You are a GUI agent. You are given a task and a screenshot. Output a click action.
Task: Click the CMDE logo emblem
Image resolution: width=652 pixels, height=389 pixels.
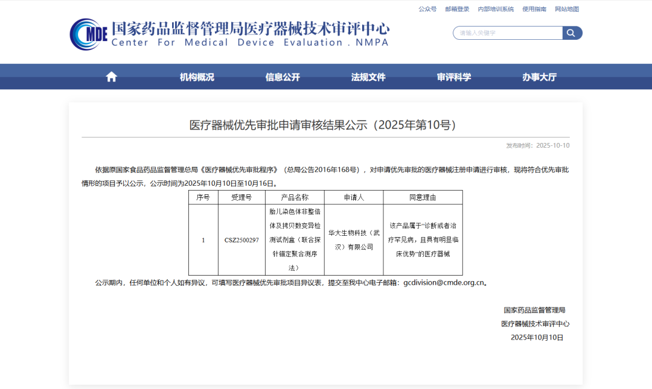click(89, 34)
